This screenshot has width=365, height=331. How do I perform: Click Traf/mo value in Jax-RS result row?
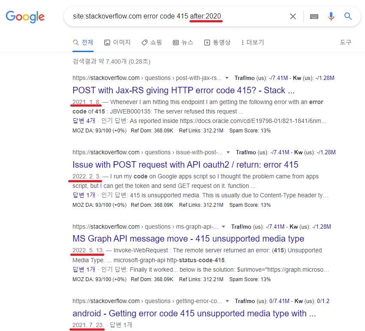(x=278, y=78)
